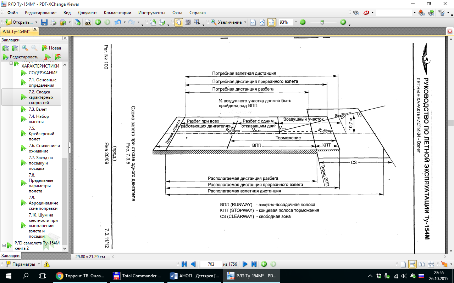Enable Actual Size 1:1 view
Screen dimensions: 454x283
(x=253, y=22)
